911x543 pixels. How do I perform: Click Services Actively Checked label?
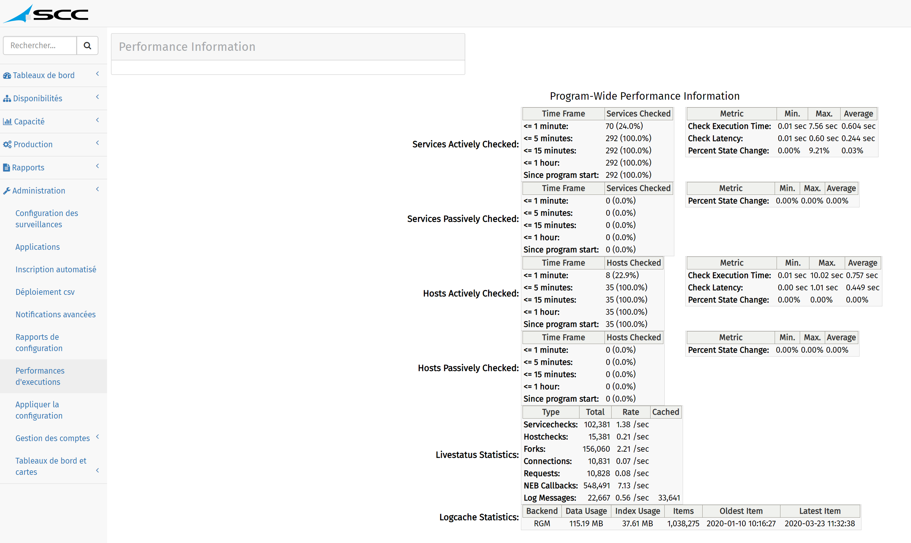(x=465, y=145)
